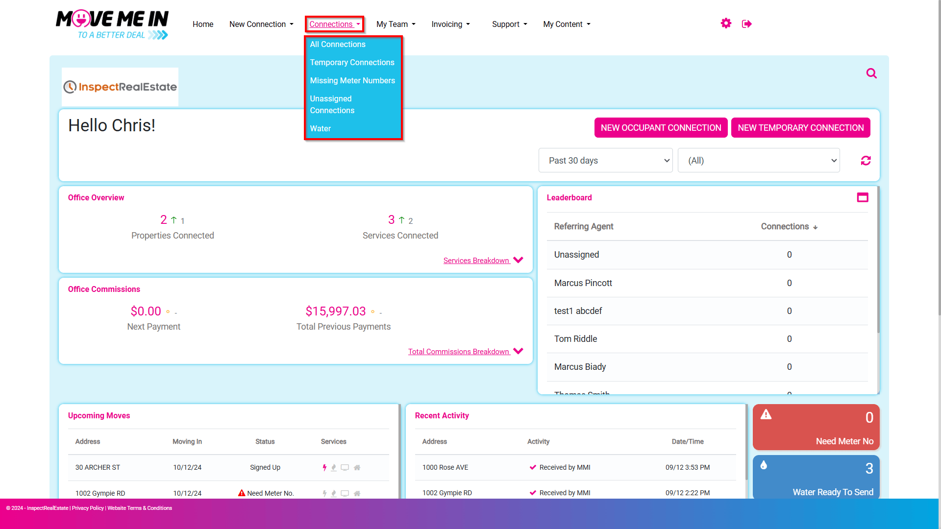Expand Total Commissions Breakdown
Image resolution: width=941 pixels, height=529 pixels.
[466, 351]
